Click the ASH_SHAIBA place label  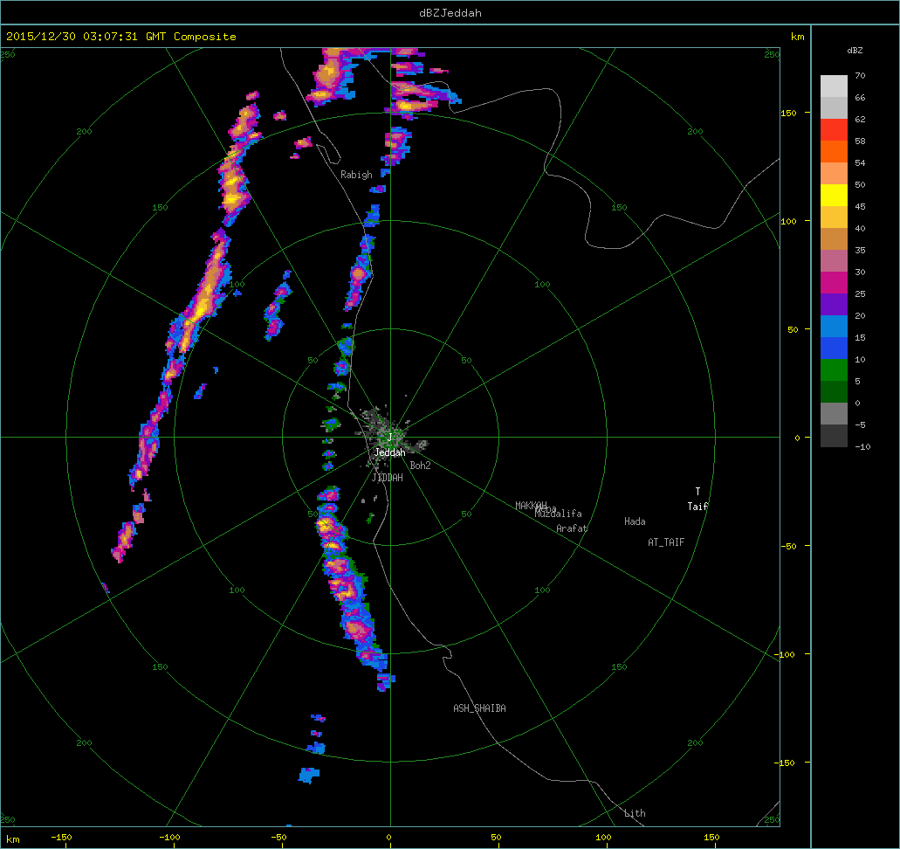pos(480,708)
